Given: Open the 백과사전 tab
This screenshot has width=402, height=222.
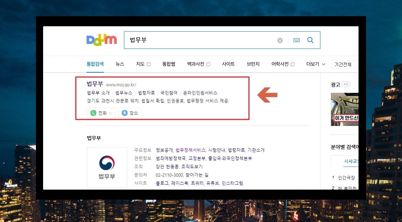Looking at the screenshot, I should coord(196,64).
